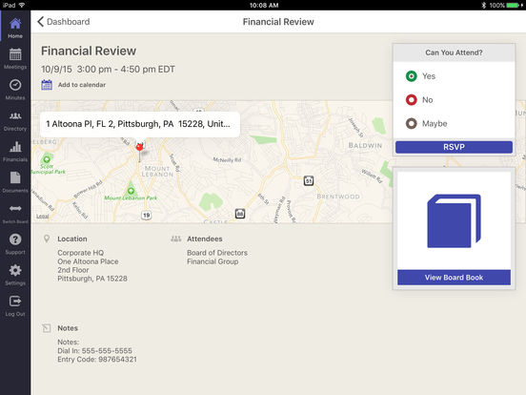The height and width of the screenshot is (395, 526).
Task: Open the Meetings calendar icon
Action: pyautogui.click(x=15, y=54)
